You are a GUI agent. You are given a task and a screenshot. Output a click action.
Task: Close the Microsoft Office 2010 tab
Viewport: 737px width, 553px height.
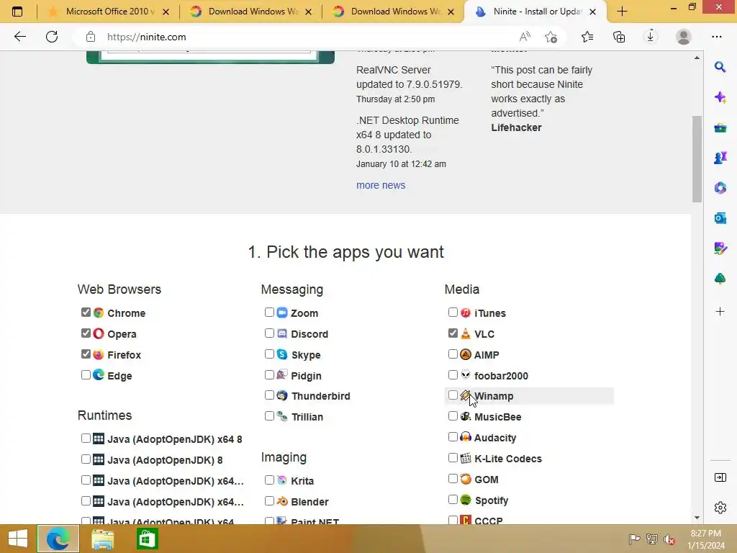coord(166,12)
